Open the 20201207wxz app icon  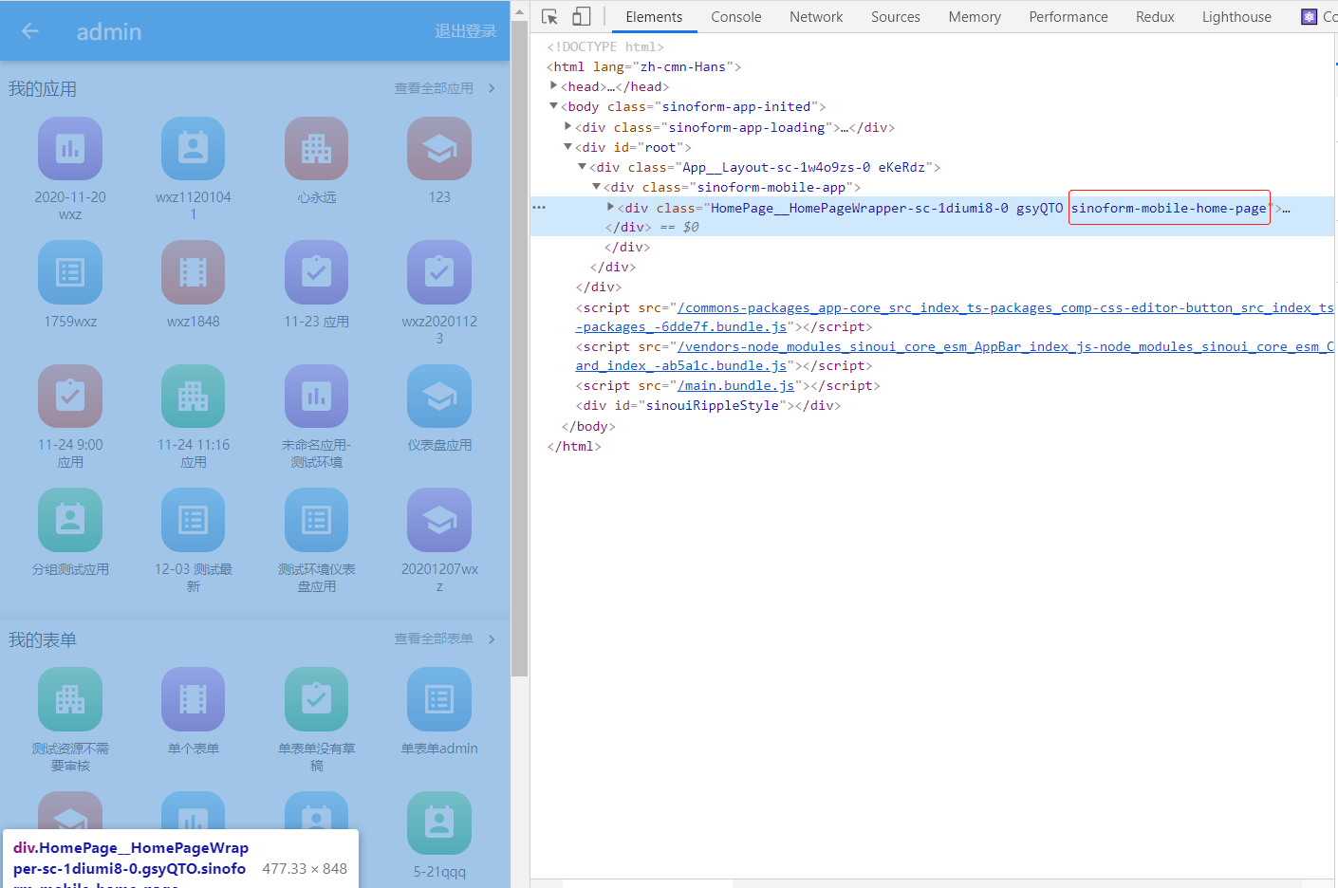pyautogui.click(x=439, y=520)
